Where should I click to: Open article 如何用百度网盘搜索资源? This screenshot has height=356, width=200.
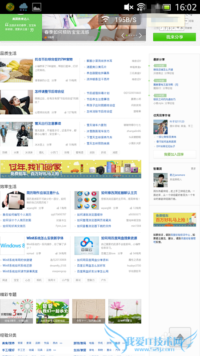point(119,238)
